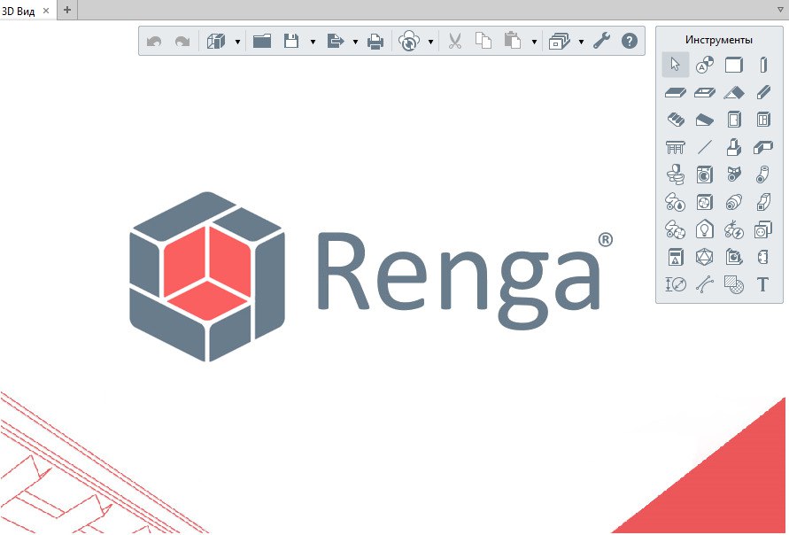Select the Wall tool
This screenshot has height=535, width=789.
click(x=733, y=65)
